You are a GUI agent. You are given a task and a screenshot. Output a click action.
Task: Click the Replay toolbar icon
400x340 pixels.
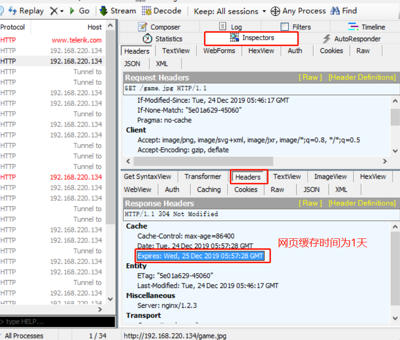point(12,11)
